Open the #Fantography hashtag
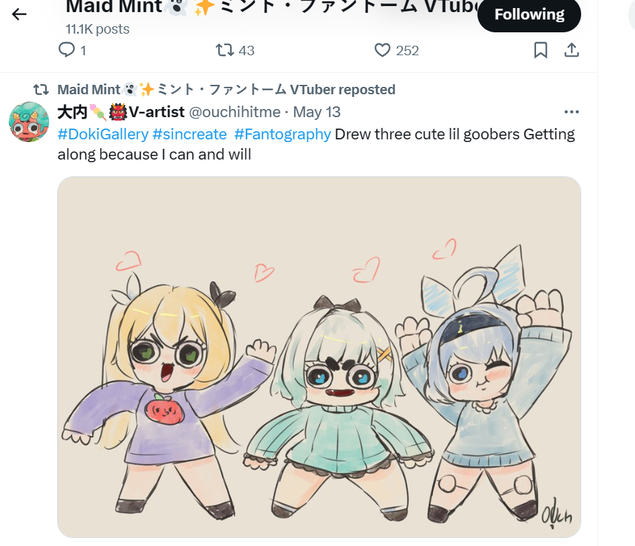Screen dimensions: 635x546 click(282, 134)
